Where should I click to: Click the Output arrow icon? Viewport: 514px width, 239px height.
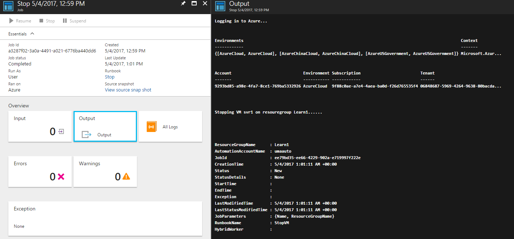87,135
